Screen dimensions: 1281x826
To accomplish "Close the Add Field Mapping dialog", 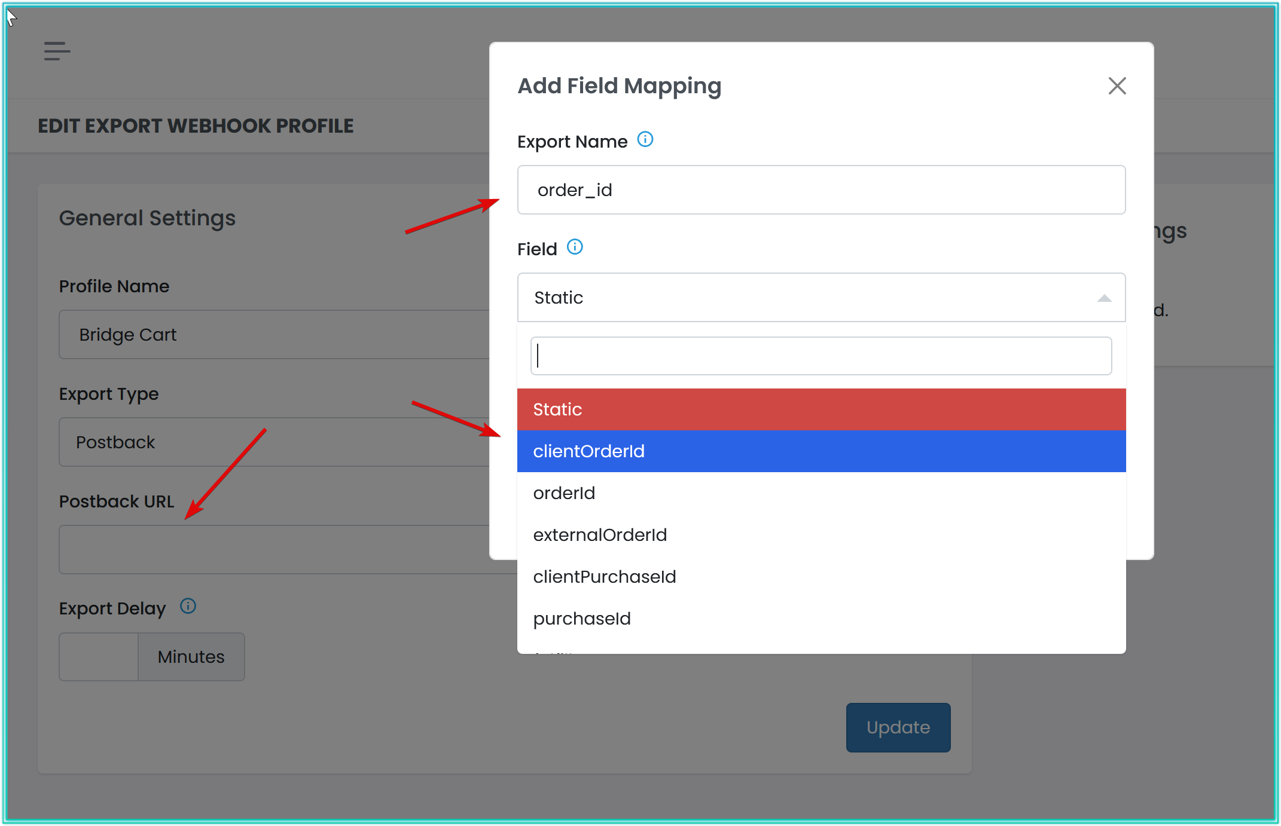I will coord(1117,86).
